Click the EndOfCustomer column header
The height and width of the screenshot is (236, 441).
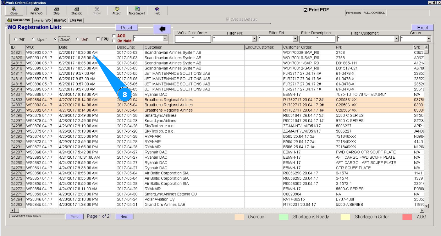point(263,47)
